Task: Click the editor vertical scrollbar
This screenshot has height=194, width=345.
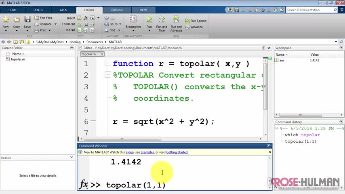Action: click(265, 86)
